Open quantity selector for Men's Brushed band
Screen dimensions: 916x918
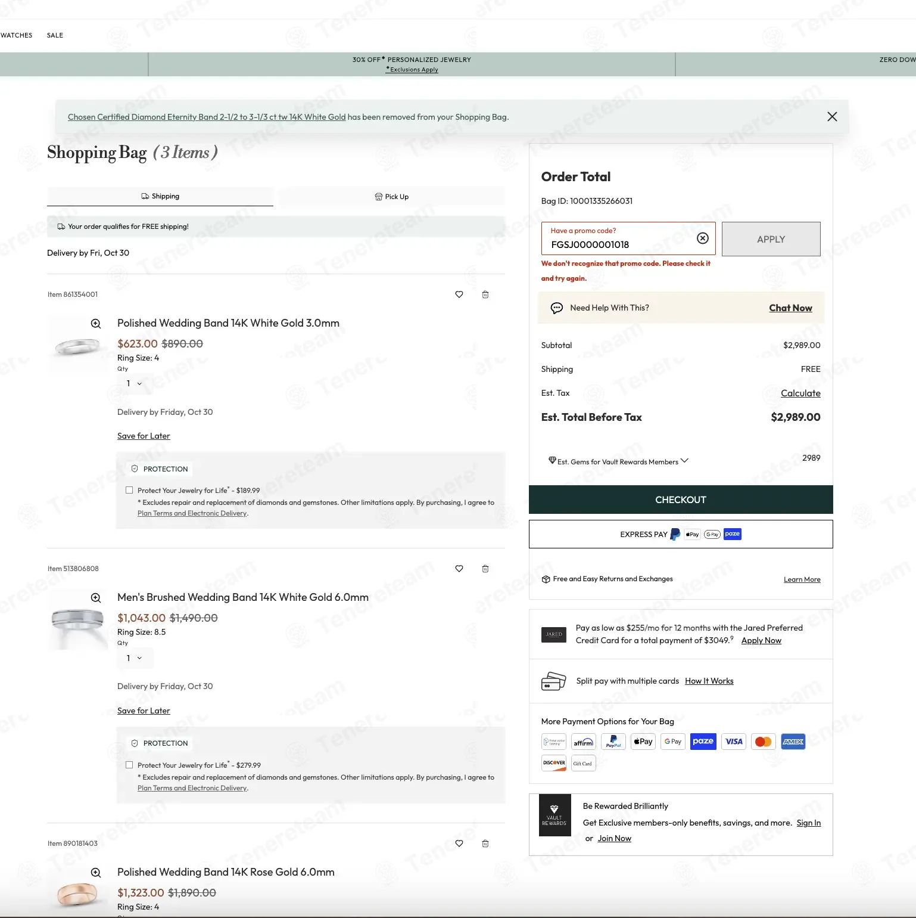[x=135, y=658]
